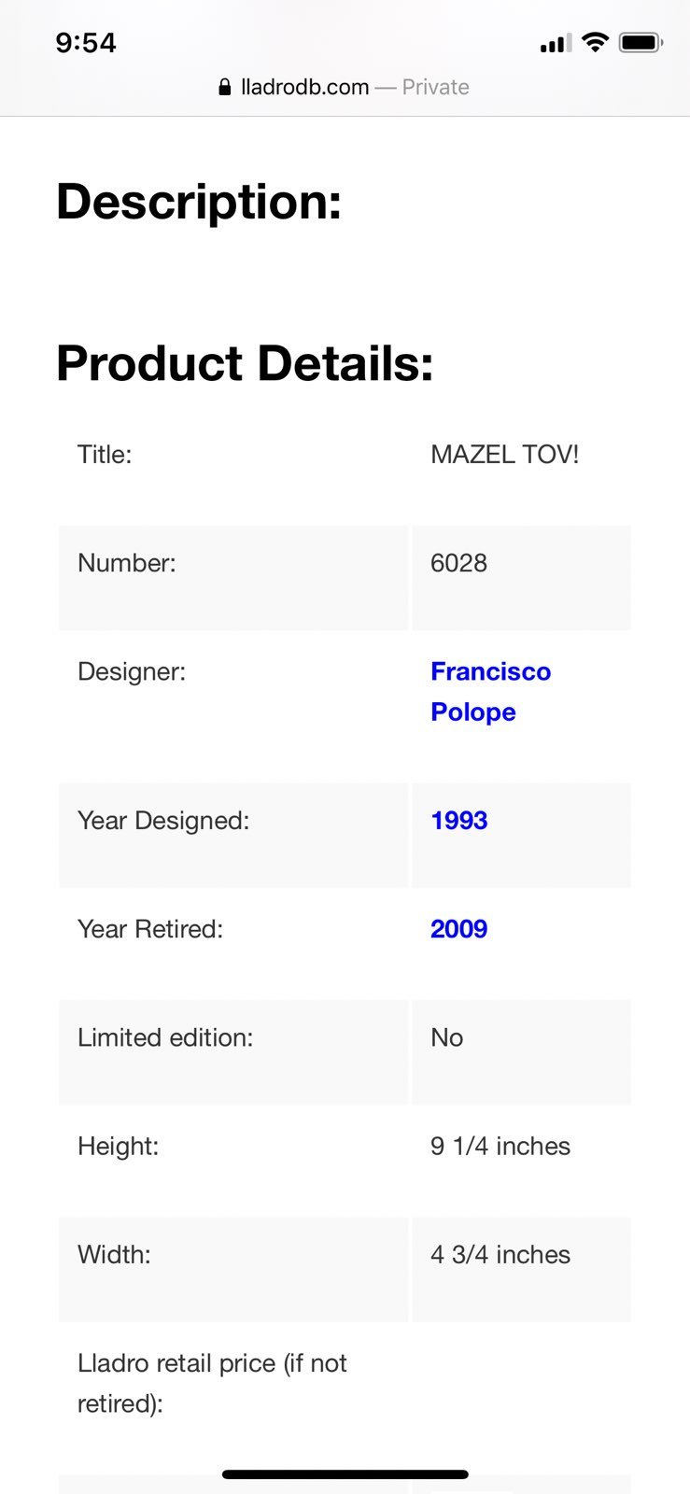Tap the Private browsing label in address bar
Image resolution: width=690 pixels, height=1494 pixels.
click(435, 87)
